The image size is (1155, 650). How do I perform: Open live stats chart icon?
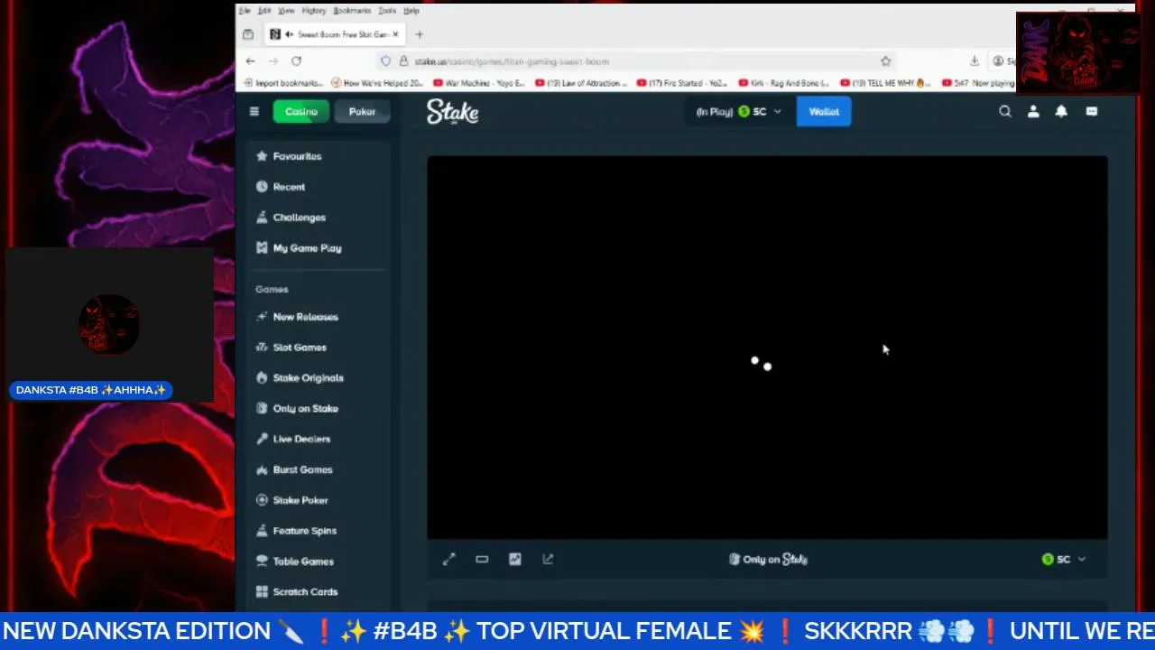click(515, 560)
